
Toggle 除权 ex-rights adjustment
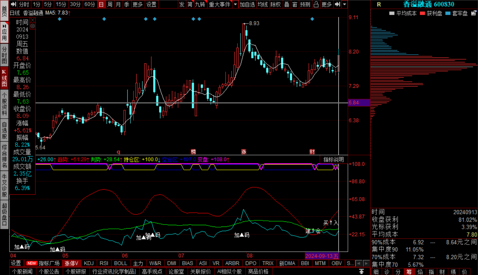click(x=276, y=4)
